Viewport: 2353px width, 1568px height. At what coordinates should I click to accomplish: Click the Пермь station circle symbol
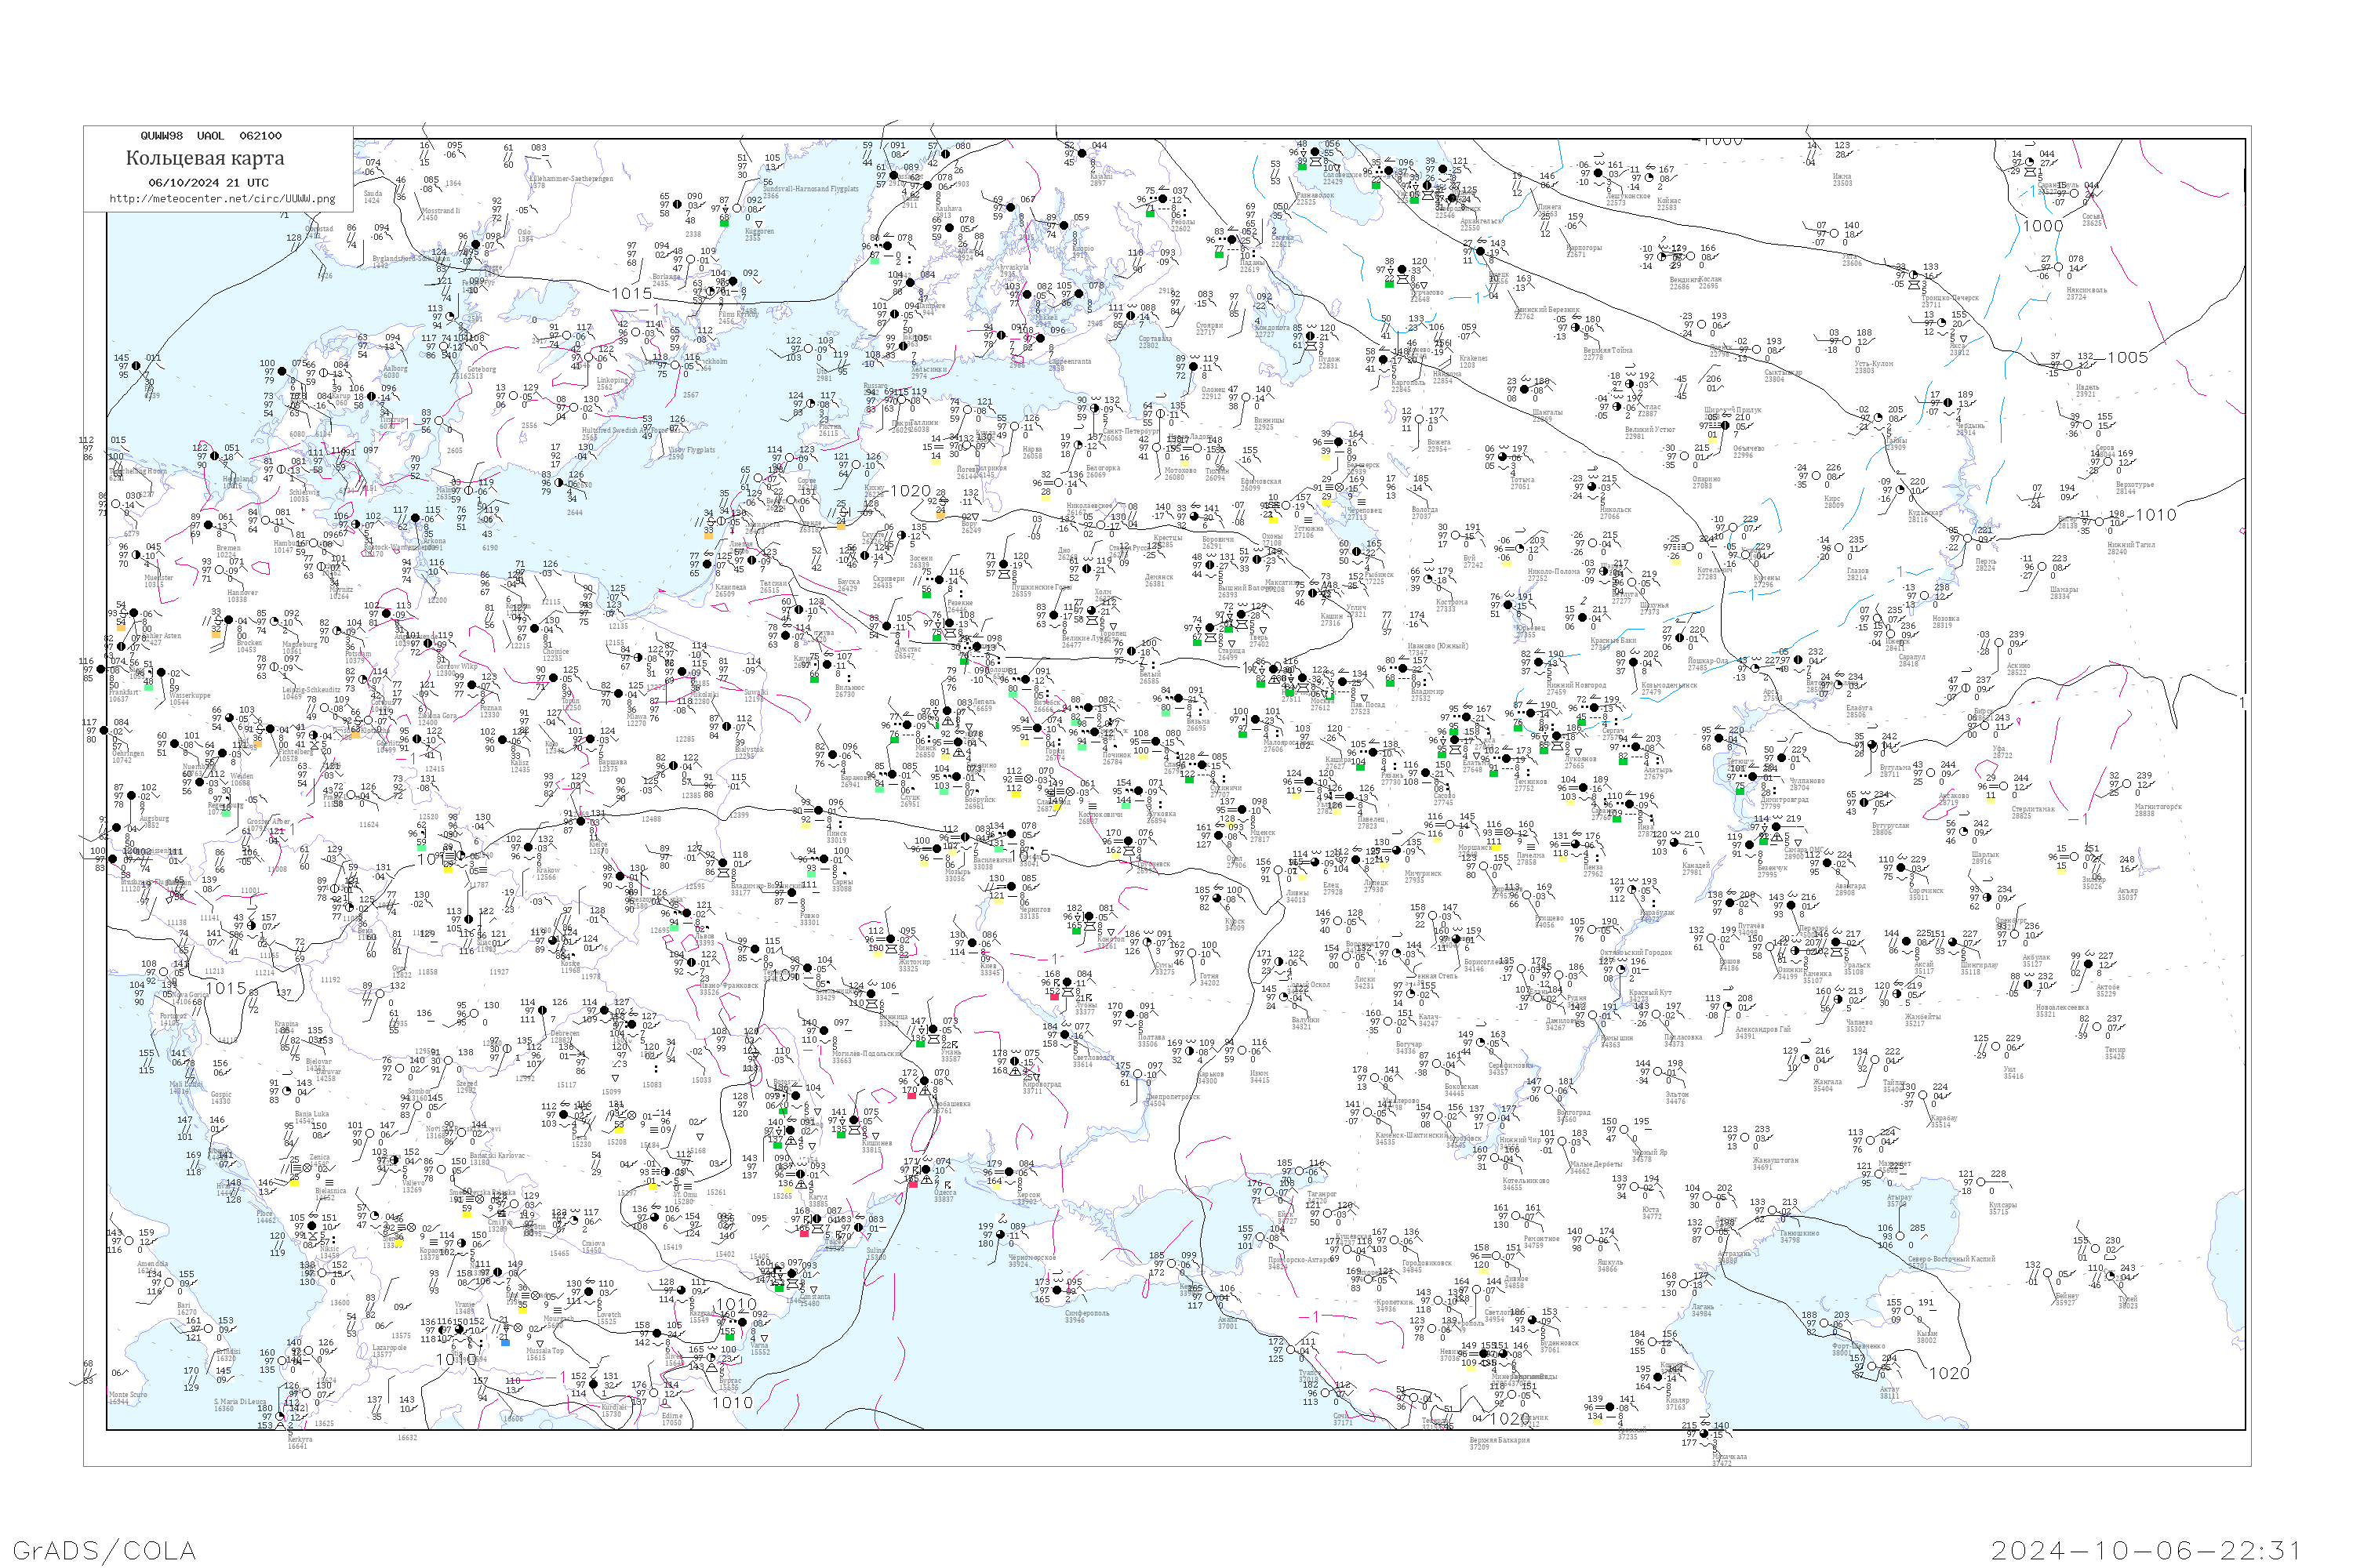(x=1969, y=538)
